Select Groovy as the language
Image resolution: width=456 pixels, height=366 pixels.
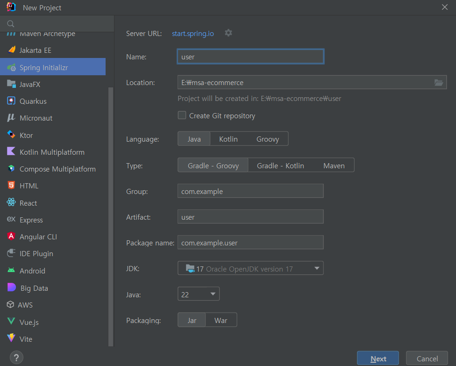pyautogui.click(x=268, y=139)
